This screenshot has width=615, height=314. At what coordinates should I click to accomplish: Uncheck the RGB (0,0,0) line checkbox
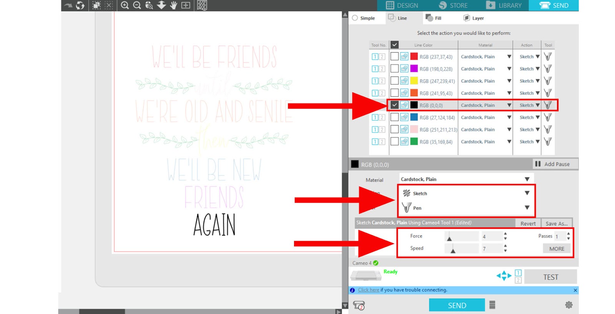(x=394, y=105)
